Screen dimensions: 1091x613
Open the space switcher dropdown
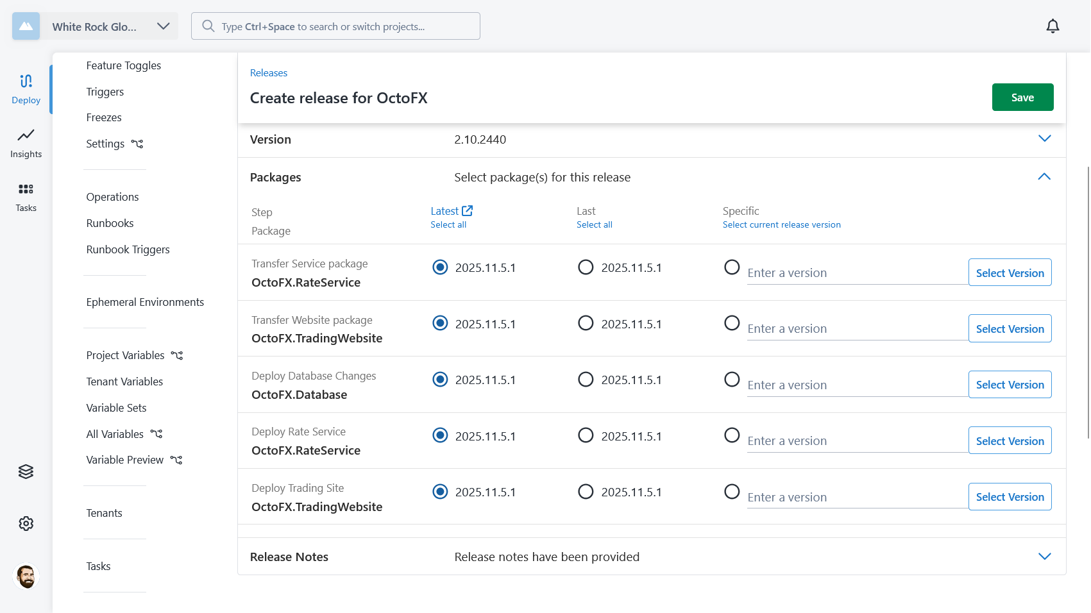[163, 26]
